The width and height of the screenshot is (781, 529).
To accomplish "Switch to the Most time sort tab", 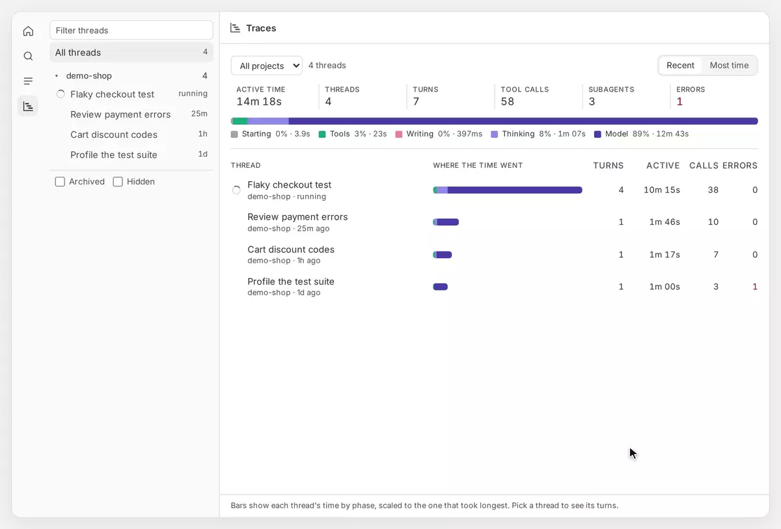I will pyautogui.click(x=729, y=66).
